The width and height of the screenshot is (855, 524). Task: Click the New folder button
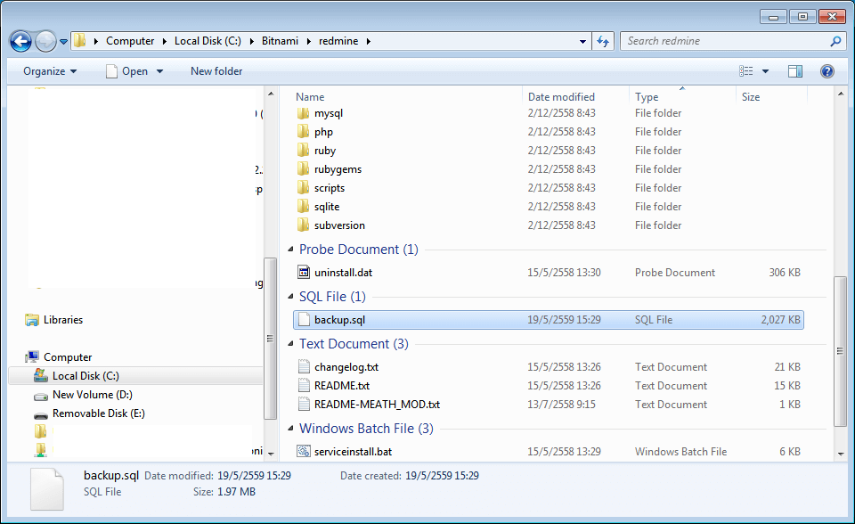coord(216,71)
